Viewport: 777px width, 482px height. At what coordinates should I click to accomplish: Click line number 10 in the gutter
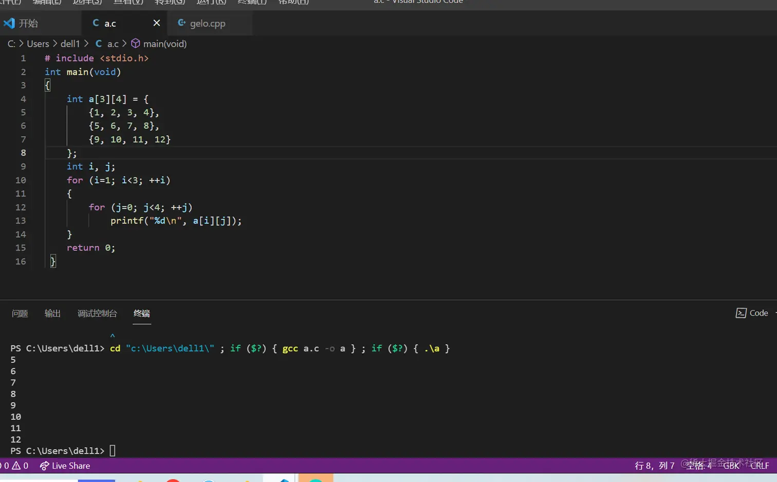point(21,180)
